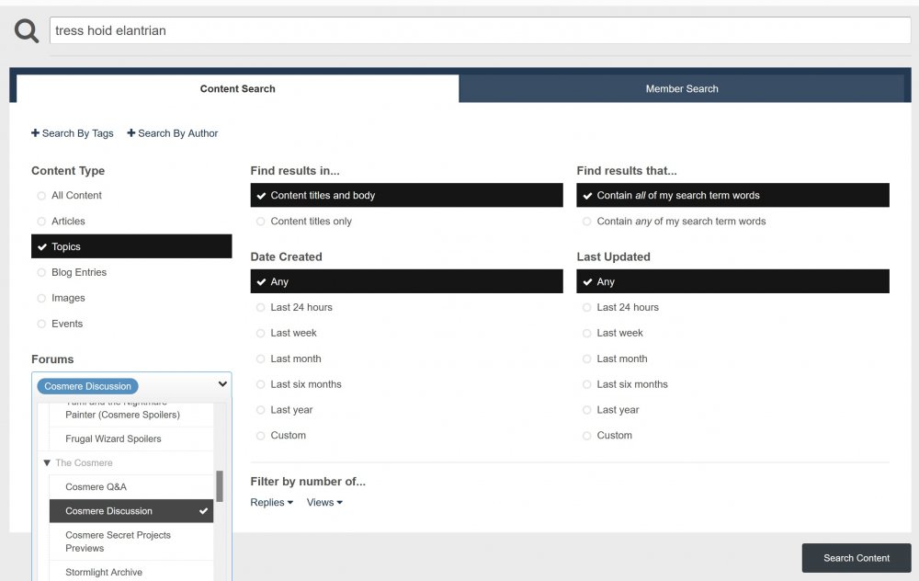Select Cosmere Secret Projects Previews forum
Screen dimensions: 919x581
tap(131, 541)
